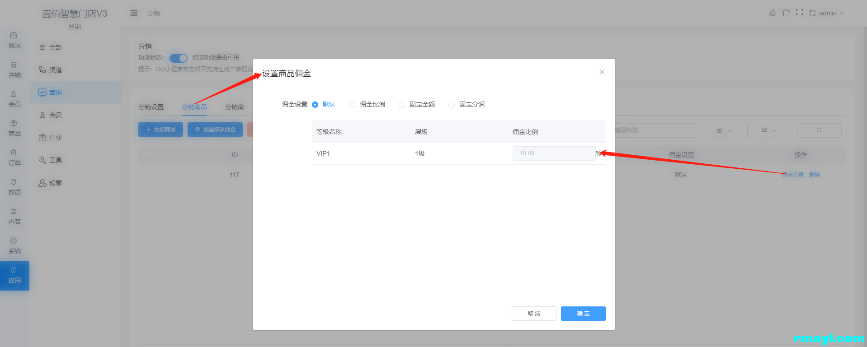
Task: Open the 内容 content sidebar icon
Action: (14, 217)
